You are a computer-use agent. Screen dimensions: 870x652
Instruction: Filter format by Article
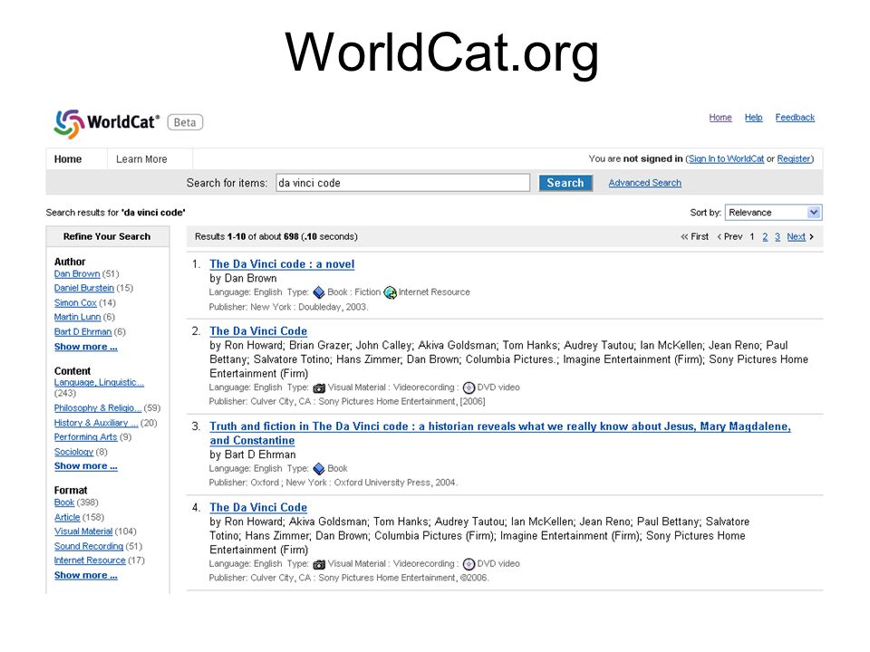click(67, 517)
